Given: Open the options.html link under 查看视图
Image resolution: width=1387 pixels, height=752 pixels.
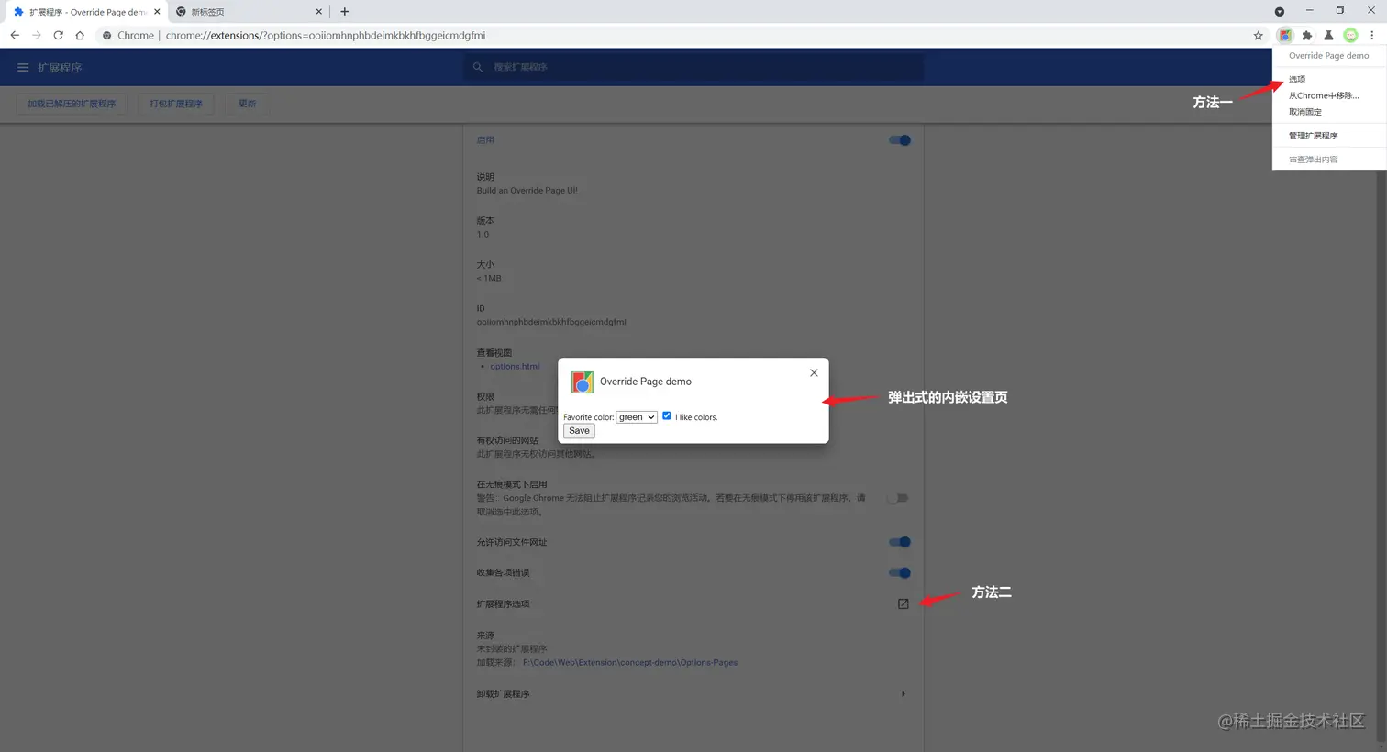Looking at the screenshot, I should click(514, 365).
